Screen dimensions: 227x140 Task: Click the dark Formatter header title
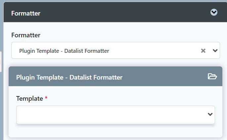(26, 13)
